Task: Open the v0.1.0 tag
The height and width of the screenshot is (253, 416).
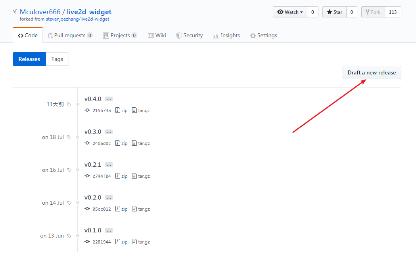Action: (x=93, y=230)
